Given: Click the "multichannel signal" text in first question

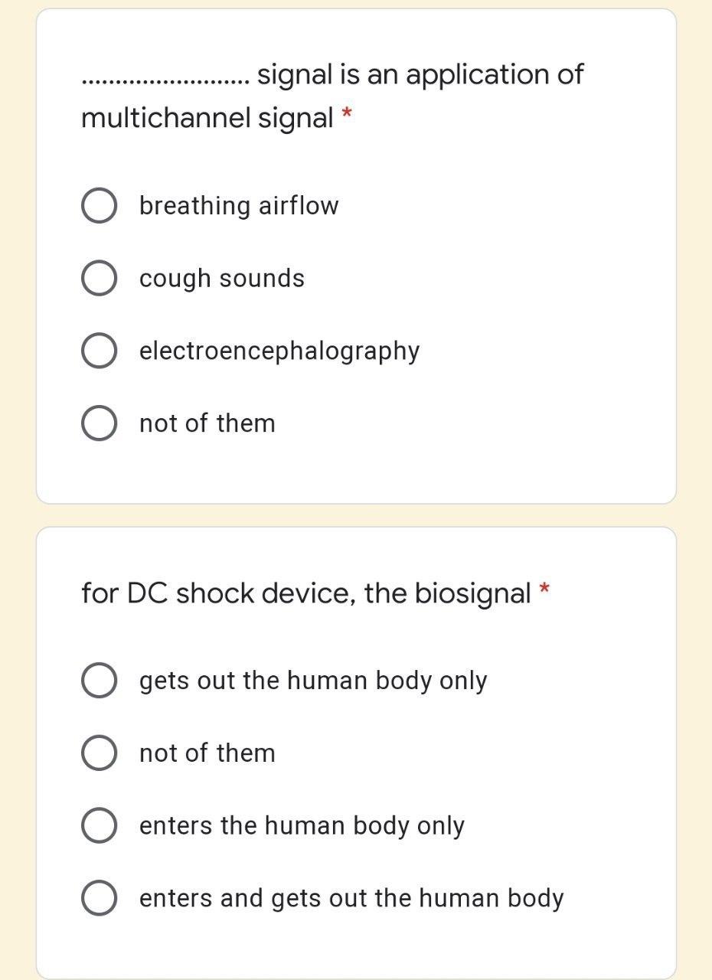Looking at the screenshot, I should point(207,119).
